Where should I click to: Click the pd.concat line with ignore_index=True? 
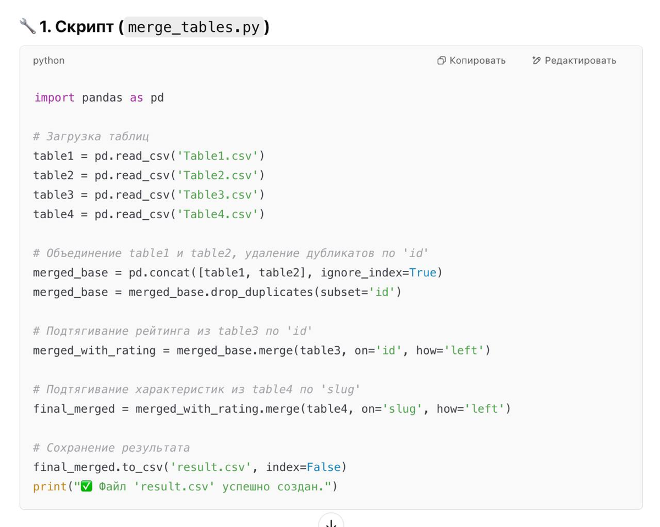click(x=238, y=273)
